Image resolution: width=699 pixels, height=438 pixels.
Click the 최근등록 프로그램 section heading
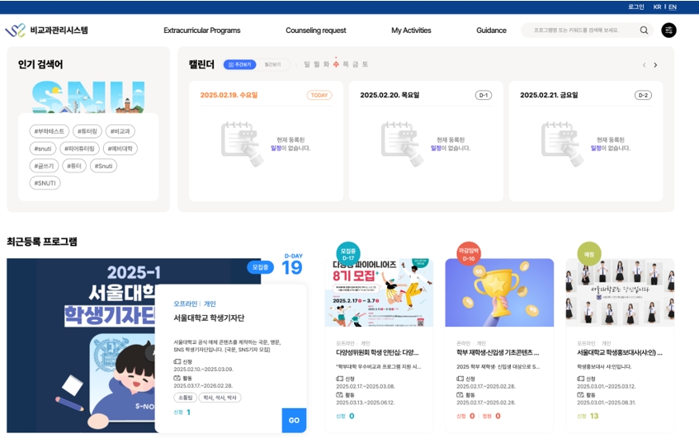click(42, 242)
